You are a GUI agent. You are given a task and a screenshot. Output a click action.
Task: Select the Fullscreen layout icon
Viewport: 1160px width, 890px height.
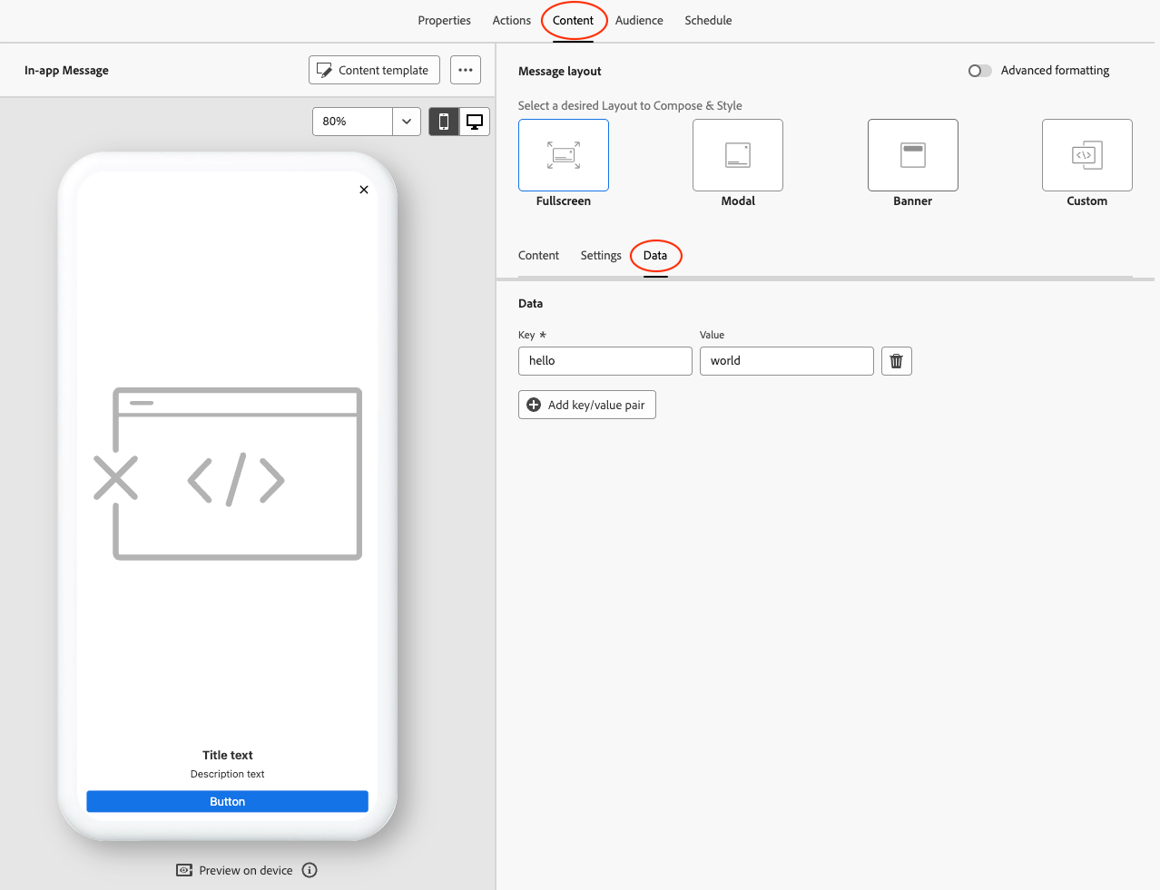[563, 155]
